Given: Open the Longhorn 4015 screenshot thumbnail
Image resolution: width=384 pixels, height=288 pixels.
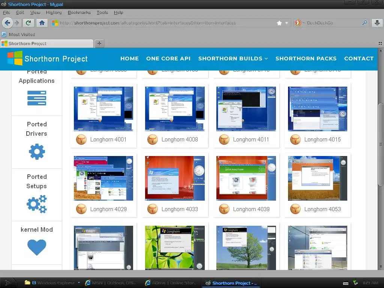Looking at the screenshot, I should point(318,109).
